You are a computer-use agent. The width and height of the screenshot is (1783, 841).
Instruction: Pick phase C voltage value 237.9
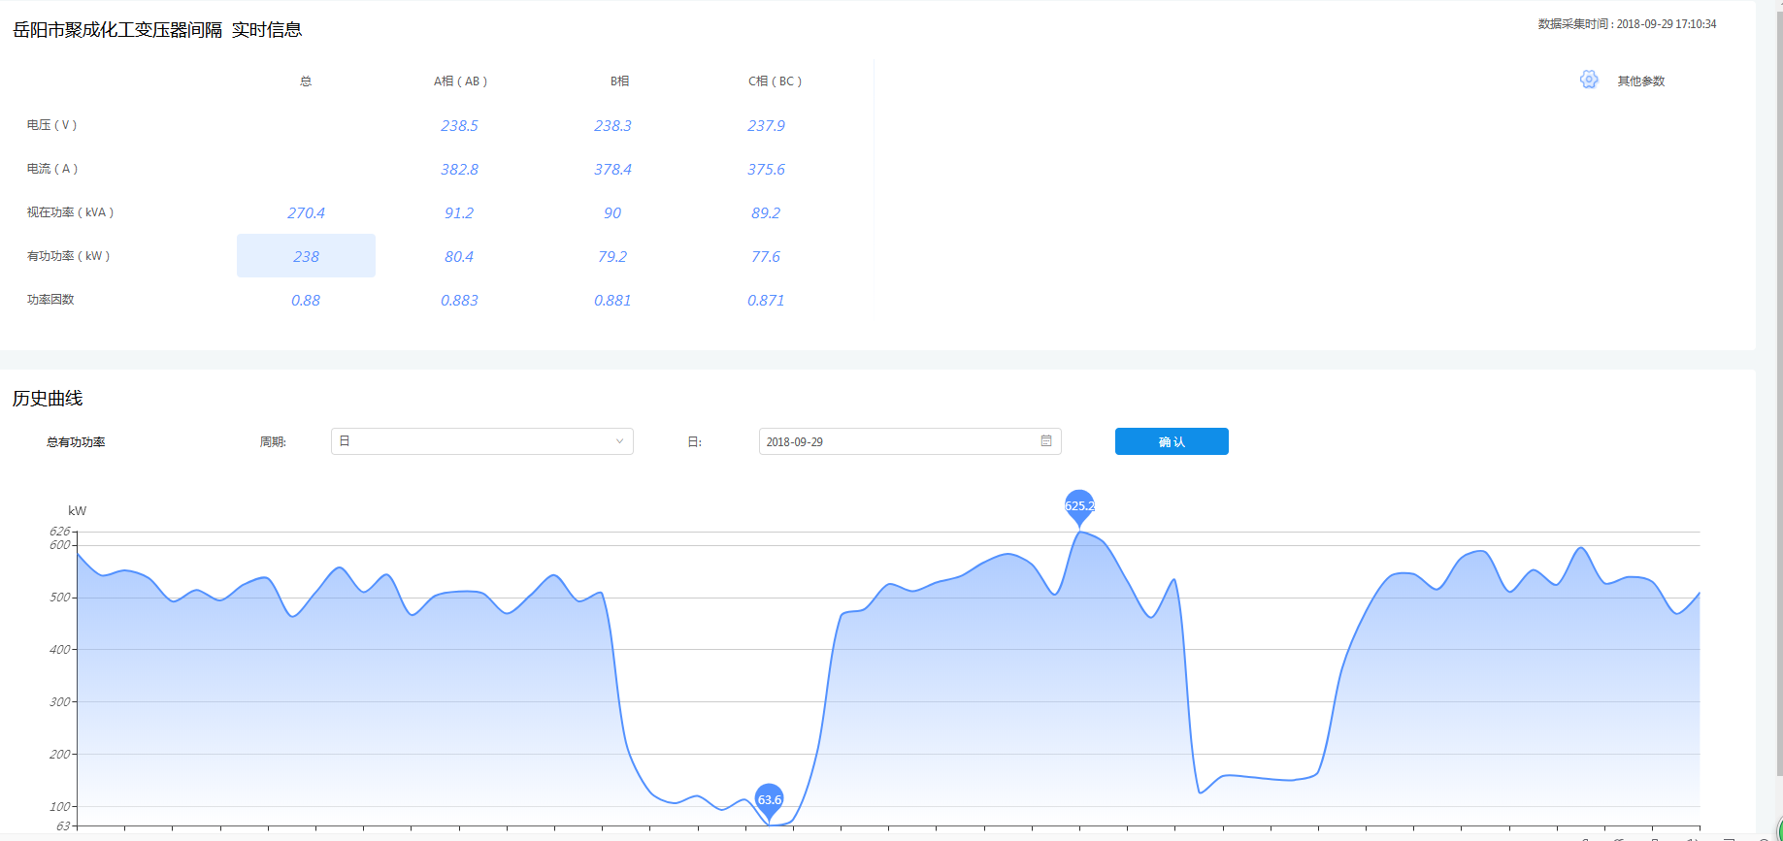tap(766, 125)
